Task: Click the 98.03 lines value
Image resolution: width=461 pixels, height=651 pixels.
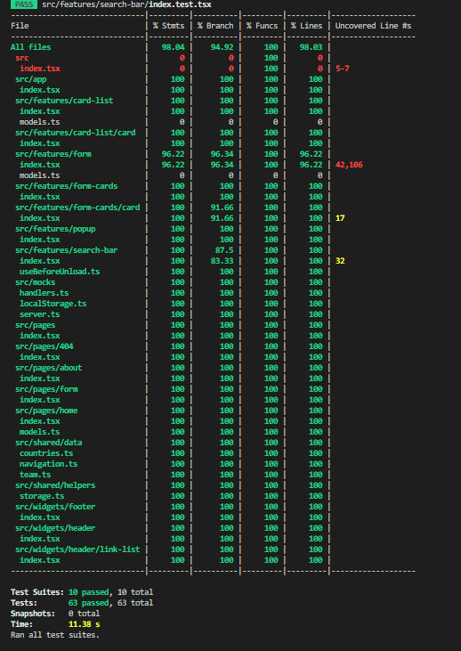Action: tap(311, 47)
